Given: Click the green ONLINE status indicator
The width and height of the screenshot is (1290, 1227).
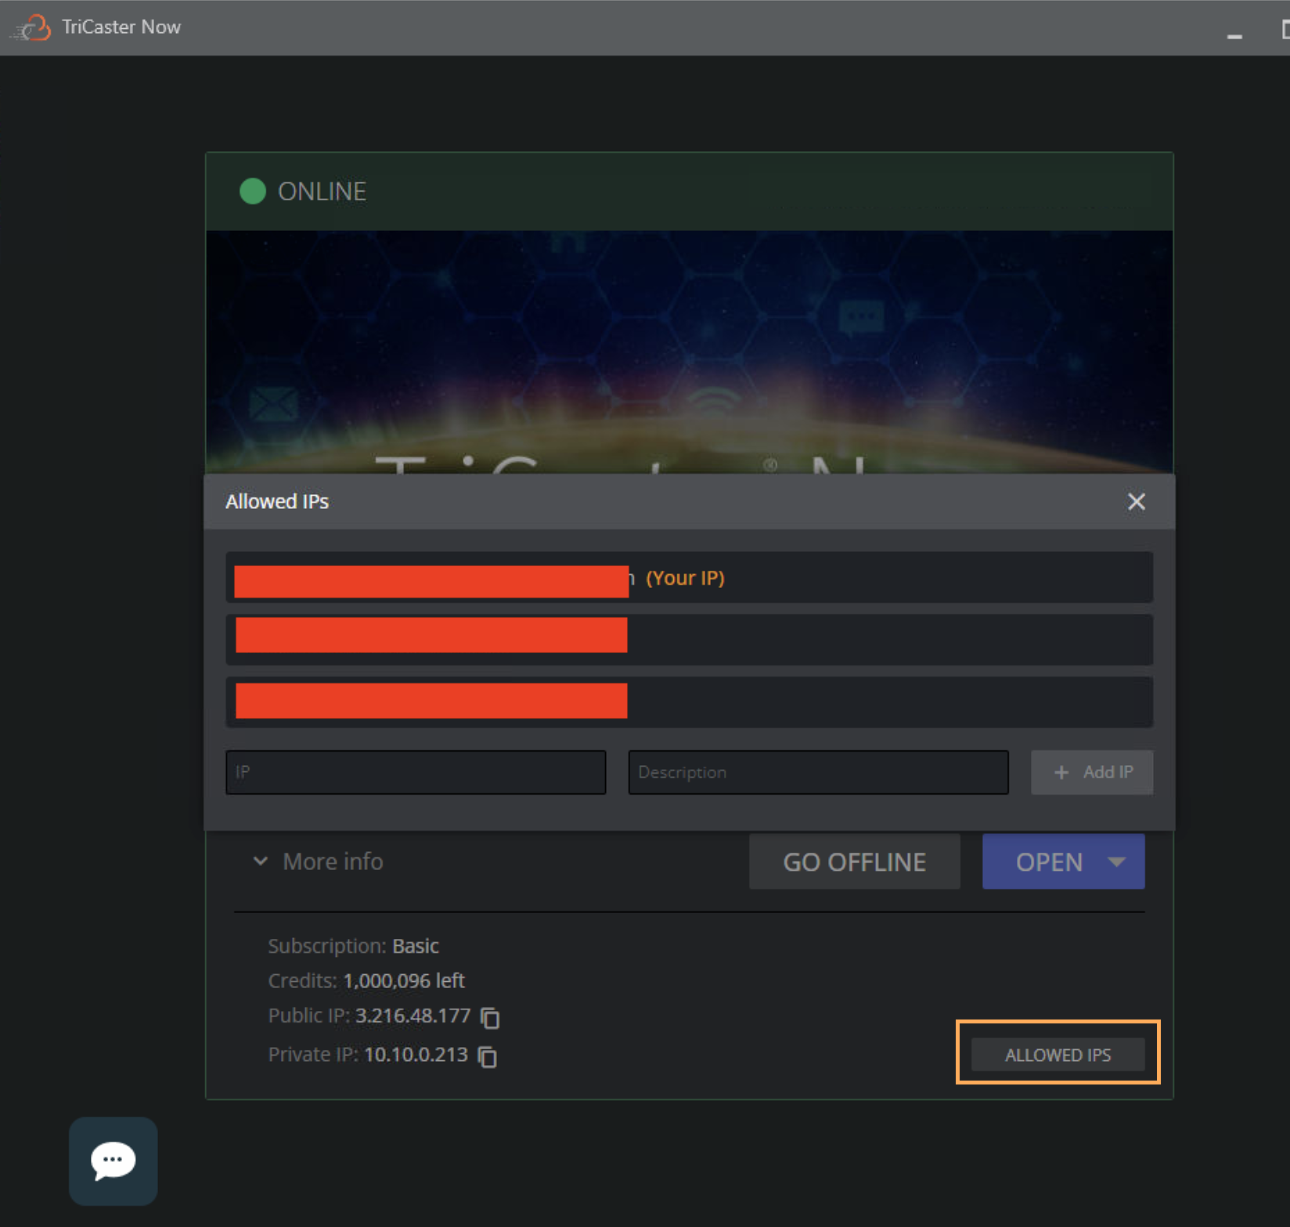Looking at the screenshot, I should [x=253, y=191].
